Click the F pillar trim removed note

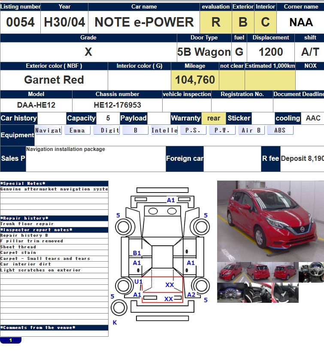(54, 241)
